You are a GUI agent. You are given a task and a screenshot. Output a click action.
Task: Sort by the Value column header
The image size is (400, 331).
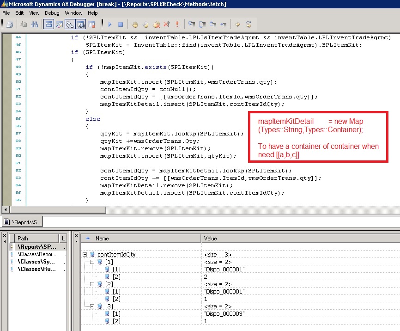tap(301, 238)
